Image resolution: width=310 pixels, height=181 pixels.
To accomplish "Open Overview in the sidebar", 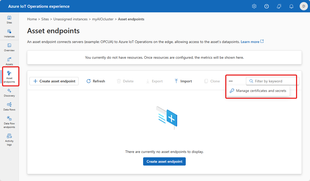I will pyautogui.click(x=9, y=47).
